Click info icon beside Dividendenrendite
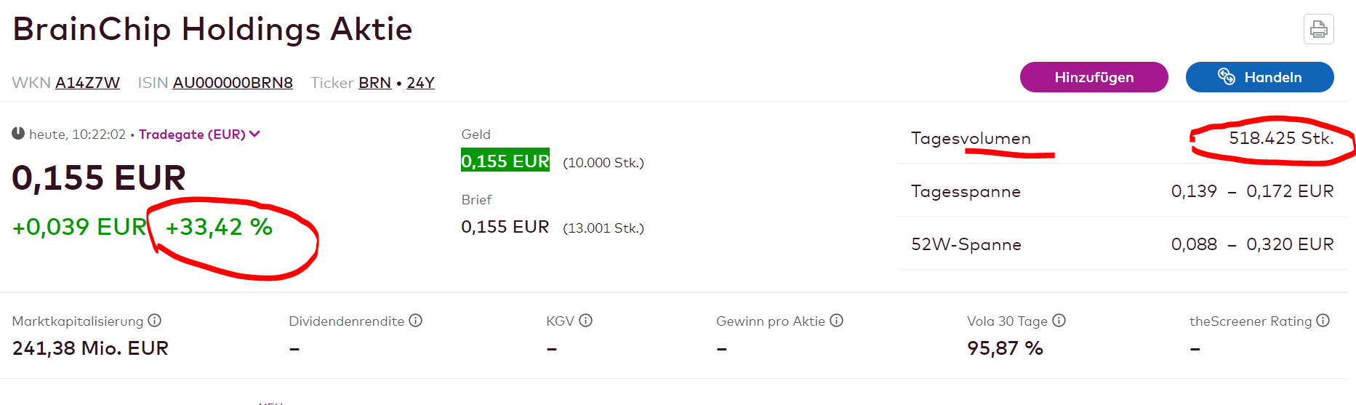Viewport: 1356px width, 405px height. tap(415, 321)
